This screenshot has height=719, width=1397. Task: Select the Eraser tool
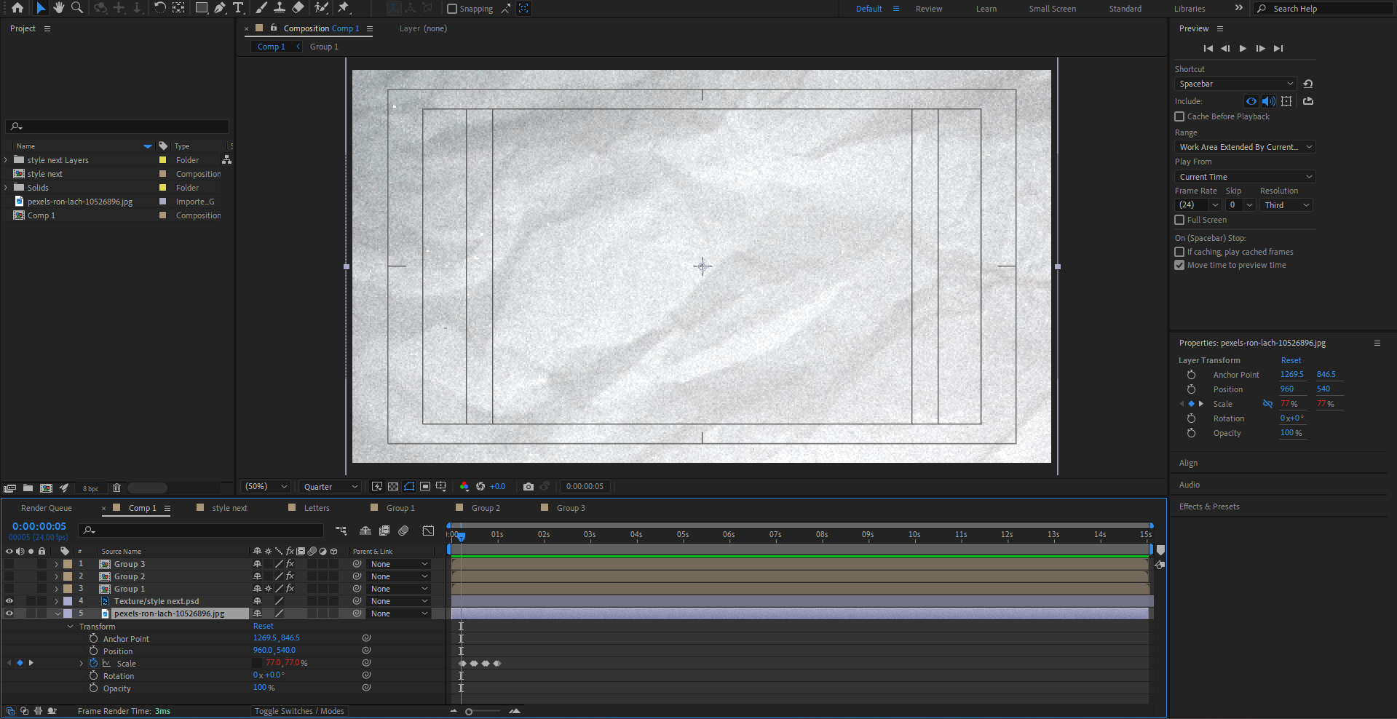(298, 8)
